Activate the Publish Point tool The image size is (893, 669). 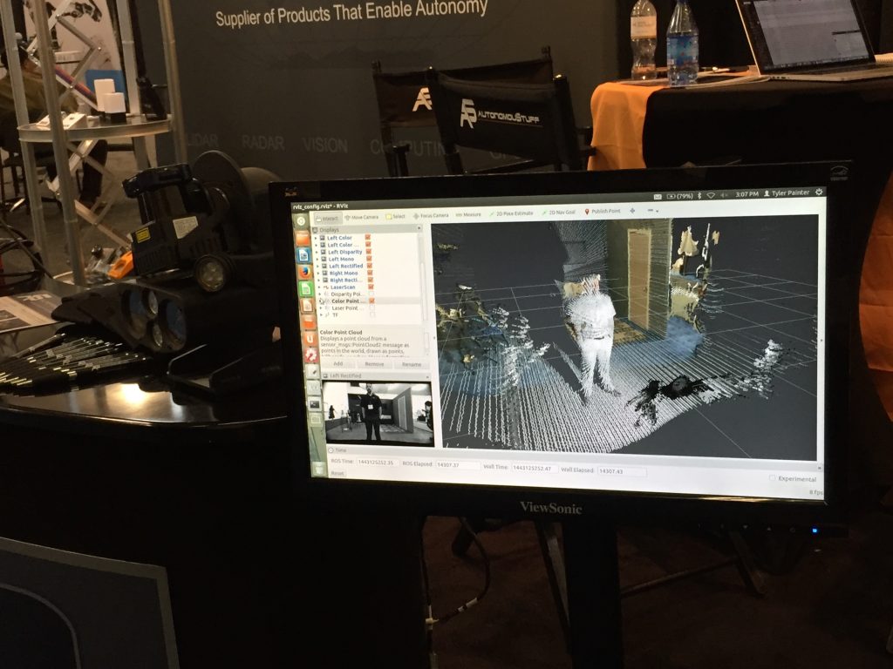603,212
